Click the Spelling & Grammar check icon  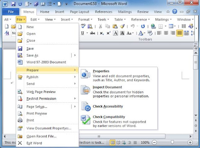pyautogui.click(x=83, y=26)
